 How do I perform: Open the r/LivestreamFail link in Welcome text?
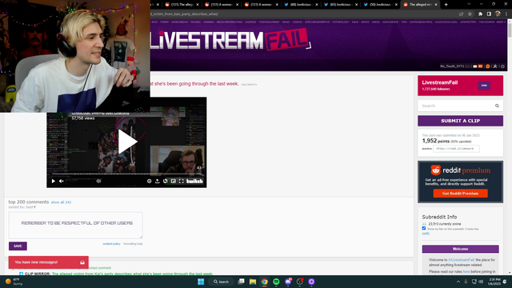click(x=461, y=260)
